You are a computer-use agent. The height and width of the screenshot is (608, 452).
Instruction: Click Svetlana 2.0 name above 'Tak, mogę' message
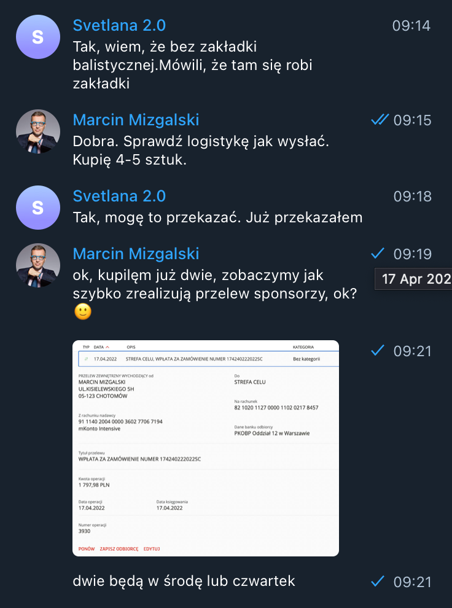(x=119, y=196)
